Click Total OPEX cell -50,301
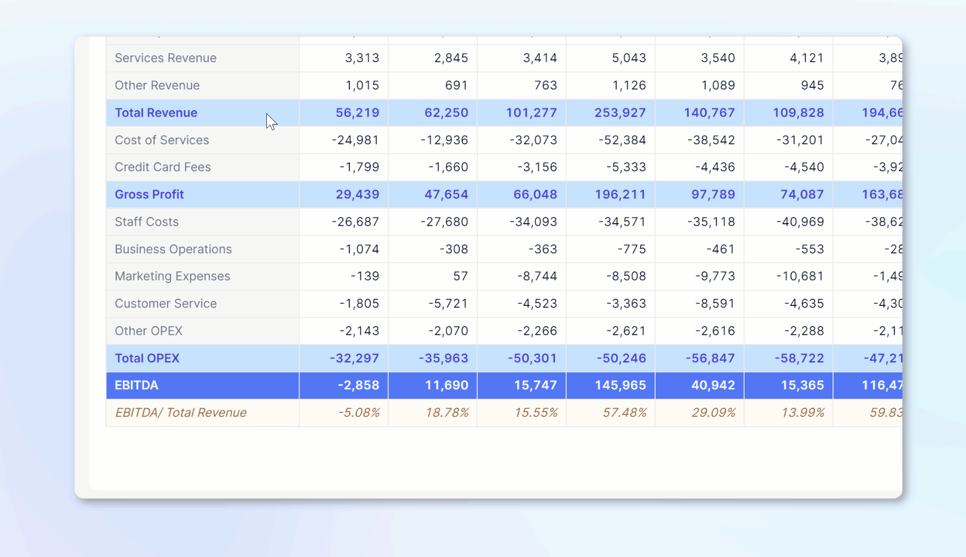The image size is (966, 557). [x=522, y=358]
